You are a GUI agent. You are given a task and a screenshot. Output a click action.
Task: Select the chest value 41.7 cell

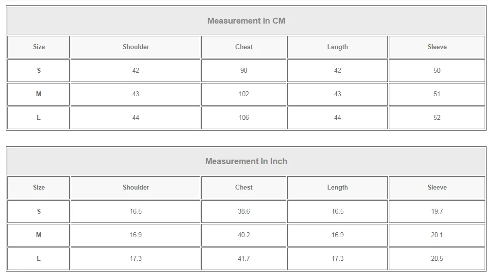(x=244, y=259)
